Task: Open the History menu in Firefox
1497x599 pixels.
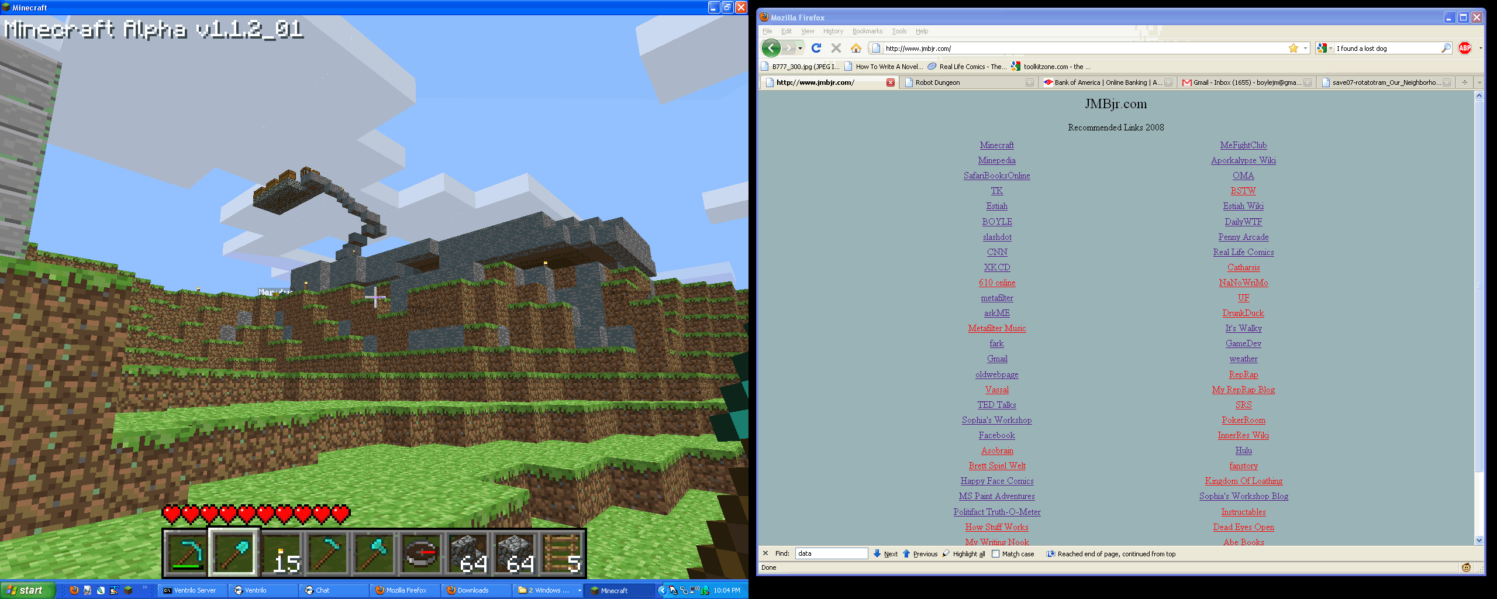Action: tap(833, 31)
